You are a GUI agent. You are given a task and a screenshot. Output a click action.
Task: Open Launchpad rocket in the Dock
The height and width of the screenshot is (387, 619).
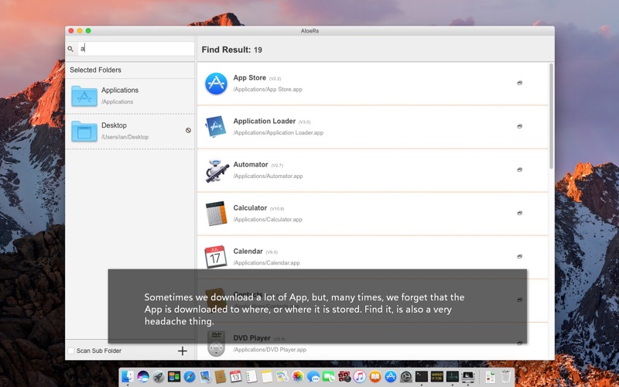159,376
